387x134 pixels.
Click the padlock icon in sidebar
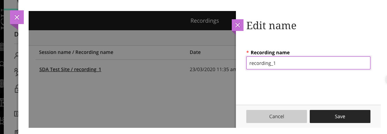click(17, 89)
